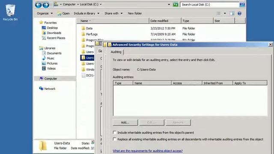Click Apply To column header
Image resolution: width=274 pixels, height=154 pixels.
pyautogui.click(x=250, y=83)
